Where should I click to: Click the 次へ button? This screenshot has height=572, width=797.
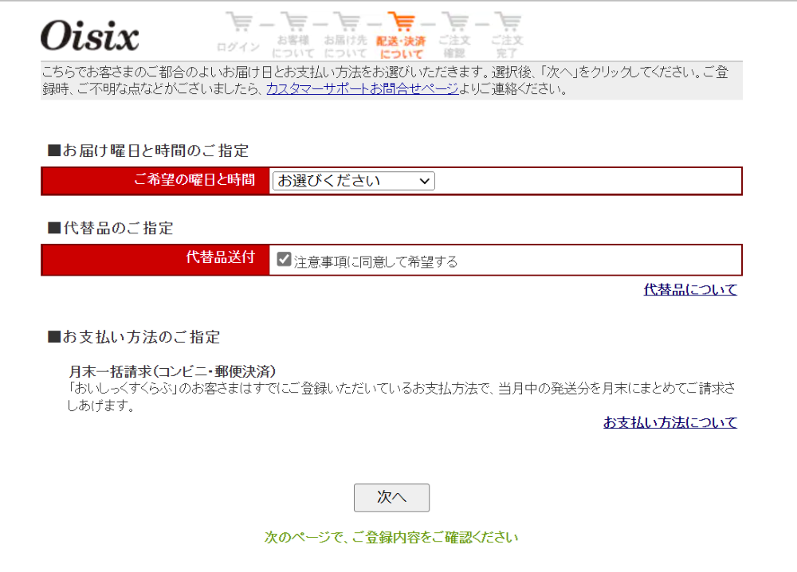click(391, 497)
